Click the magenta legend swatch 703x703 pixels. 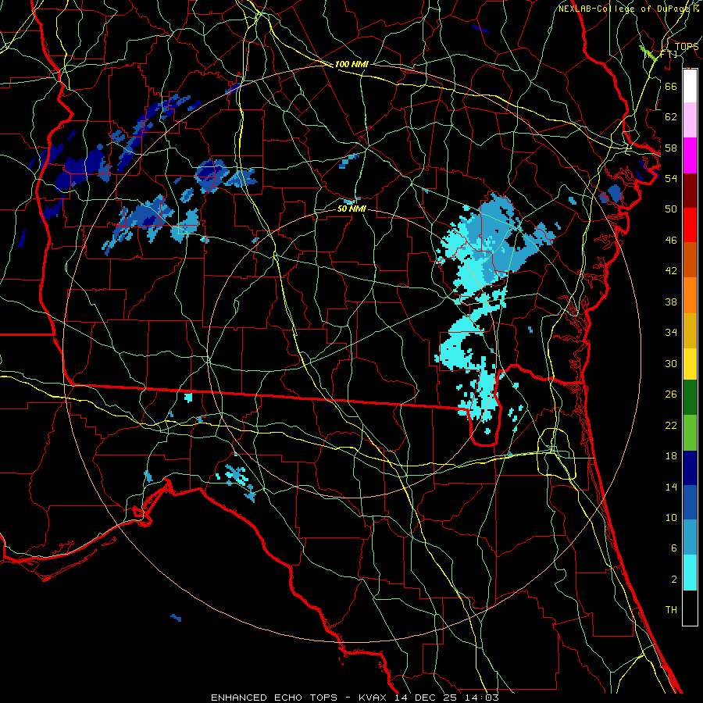(690, 155)
